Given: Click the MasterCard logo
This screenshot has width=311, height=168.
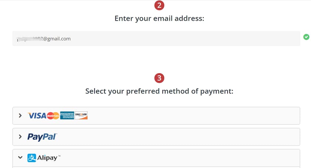Looking at the screenshot, I should click(53, 116).
